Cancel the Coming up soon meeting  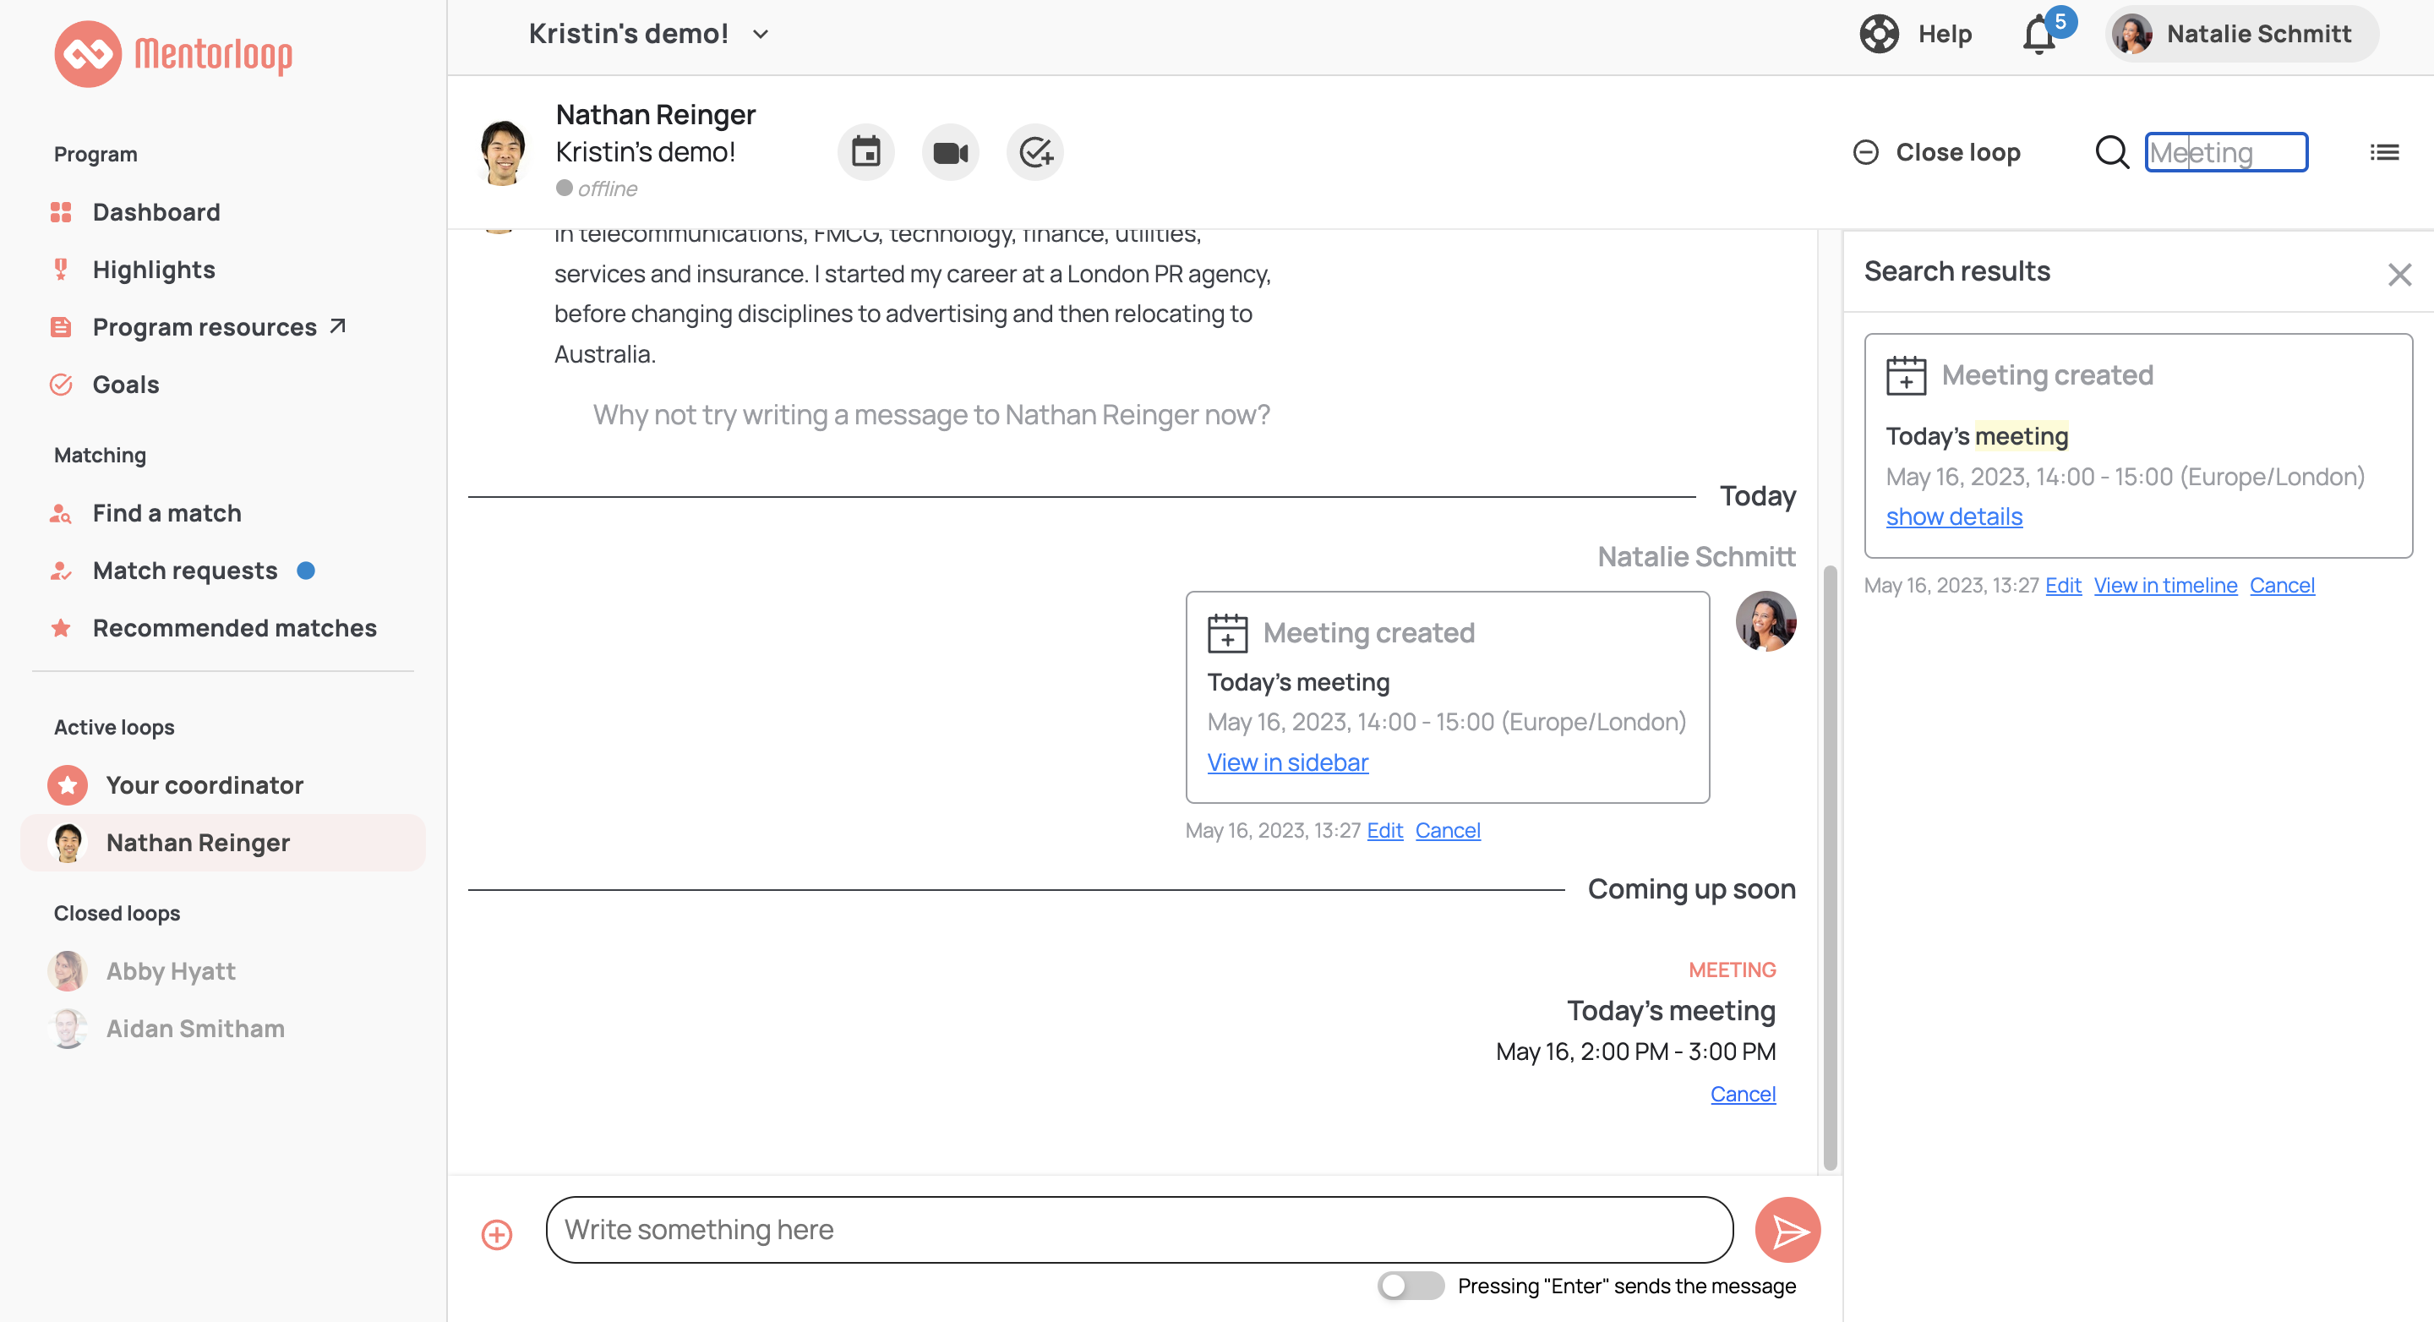point(1743,1095)
